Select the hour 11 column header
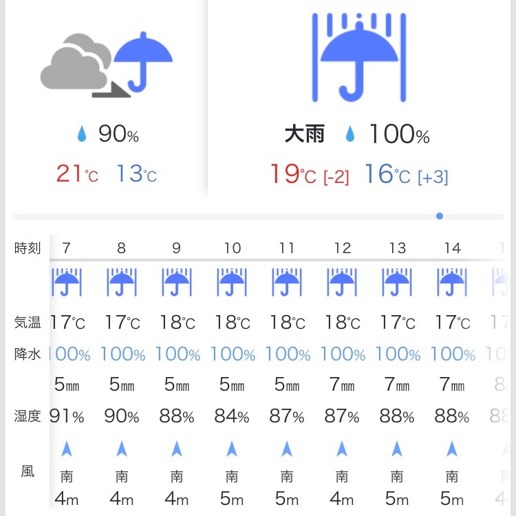 click(287, 248)
